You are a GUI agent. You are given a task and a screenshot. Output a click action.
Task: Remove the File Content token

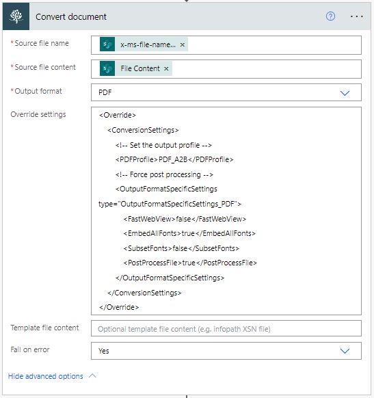pos(166,68)
